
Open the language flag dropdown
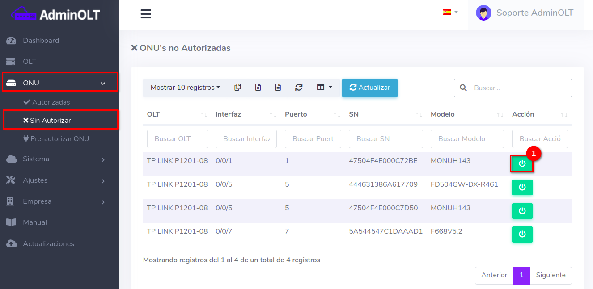pyautogui.click(x=449, y=12)
